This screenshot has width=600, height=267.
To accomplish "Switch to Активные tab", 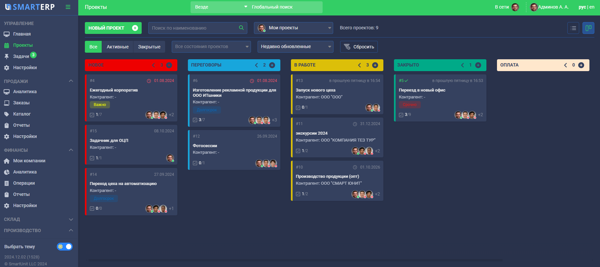I will point(118,47).
